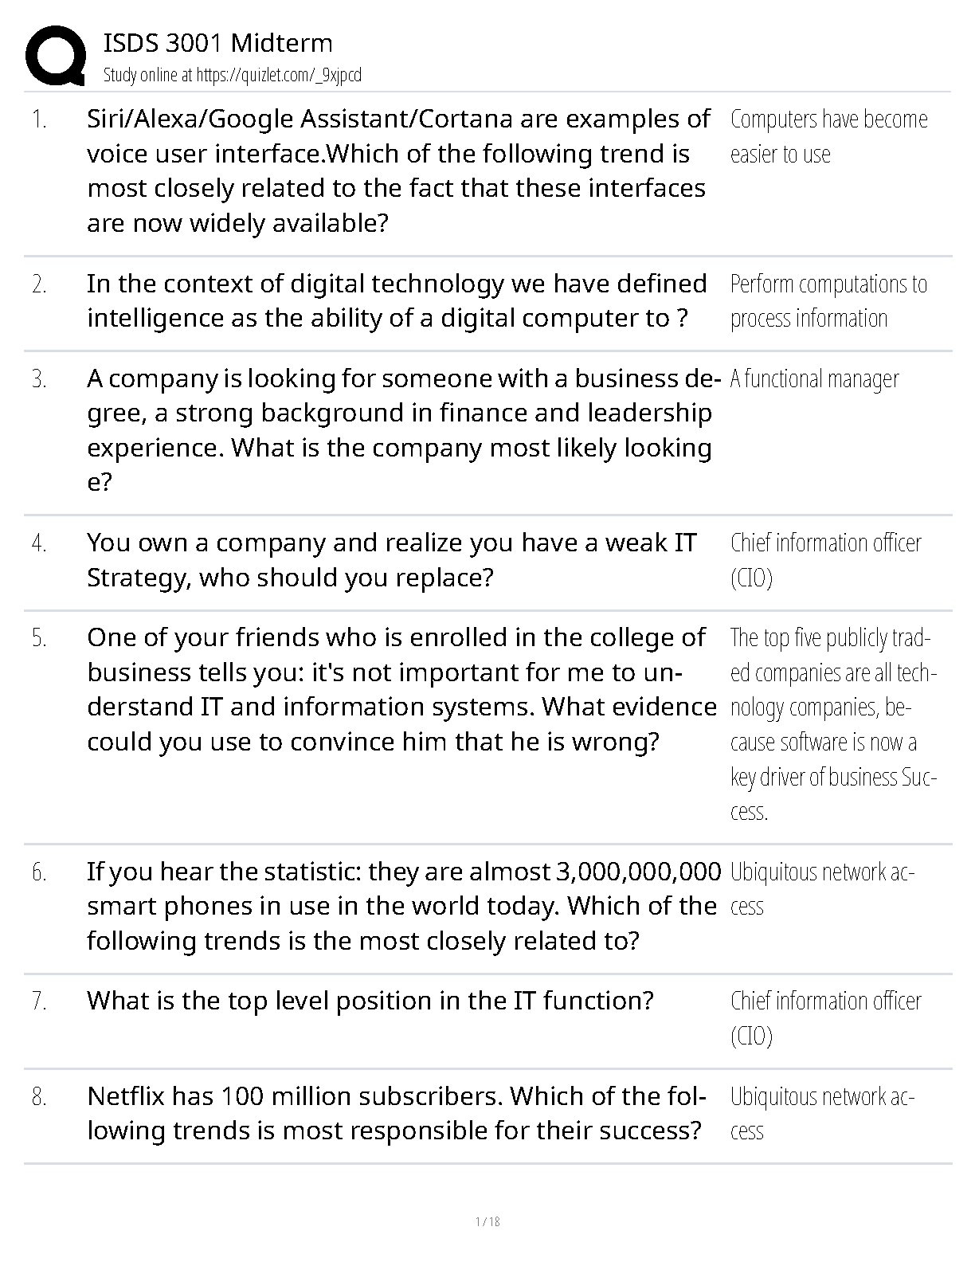The height and width of the screenshot is (1262, 975).
Task: Click answer 'Perform computations to process information'
Action: pos(828,301)
